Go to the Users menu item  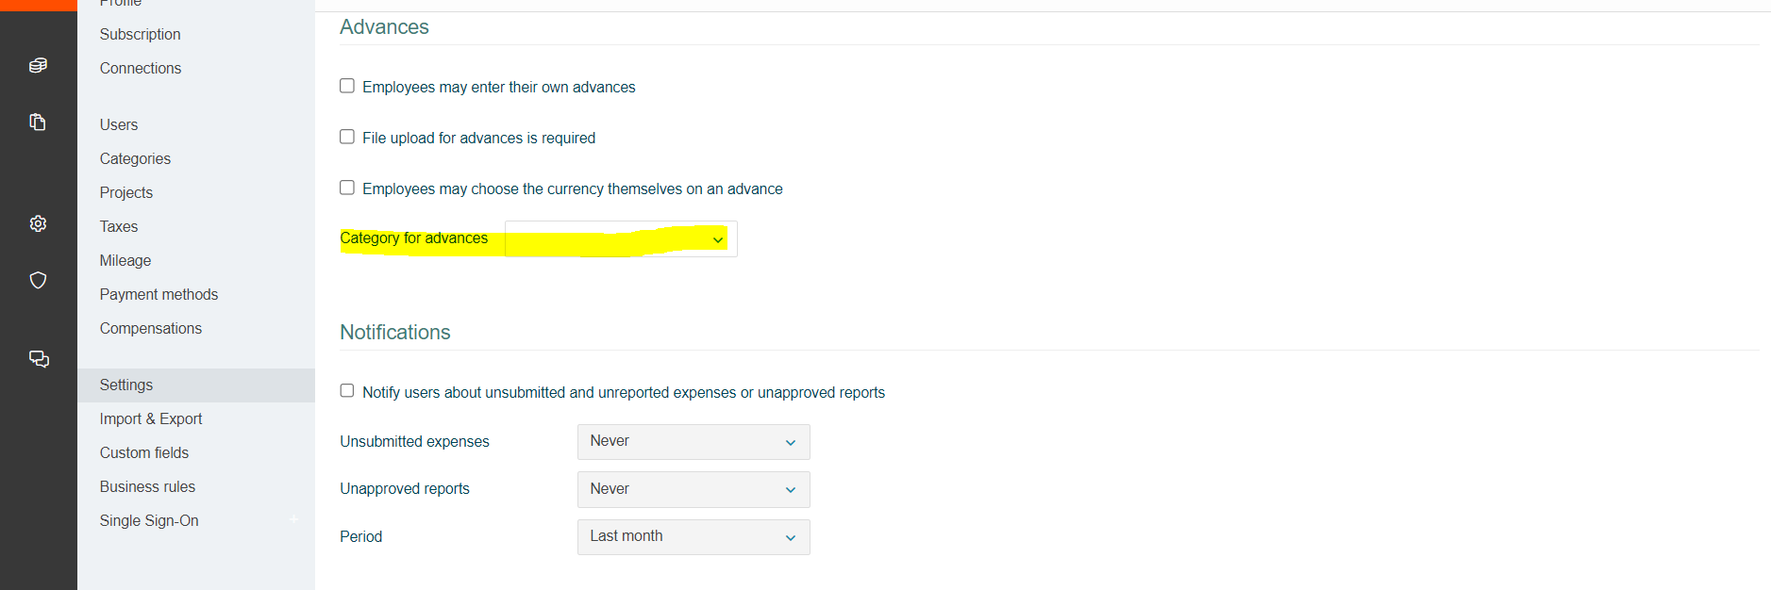pyautogui.click(x=119, y=124)
